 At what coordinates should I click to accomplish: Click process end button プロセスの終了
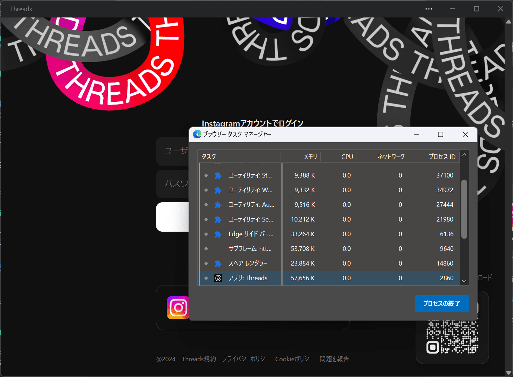(x=442, y=304)
